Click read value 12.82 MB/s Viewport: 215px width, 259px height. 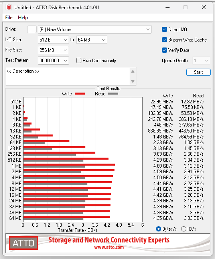[192, 102]
